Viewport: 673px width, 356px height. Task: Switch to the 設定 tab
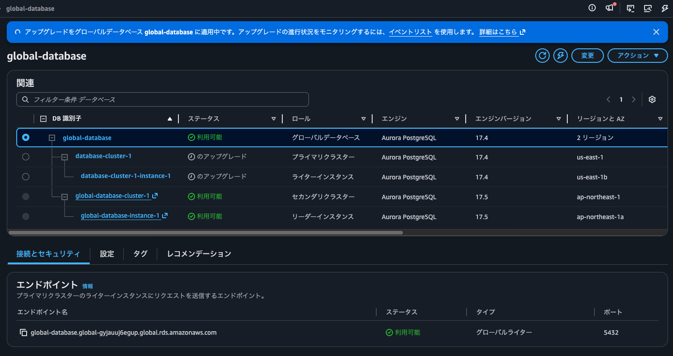coord(107,254)
